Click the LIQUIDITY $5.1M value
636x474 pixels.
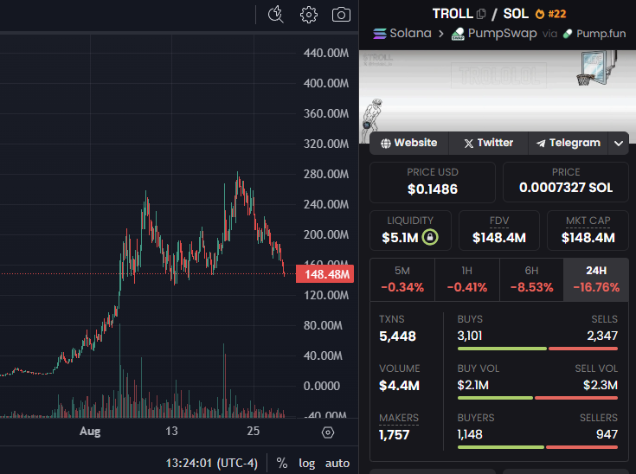tap(400, 238)
